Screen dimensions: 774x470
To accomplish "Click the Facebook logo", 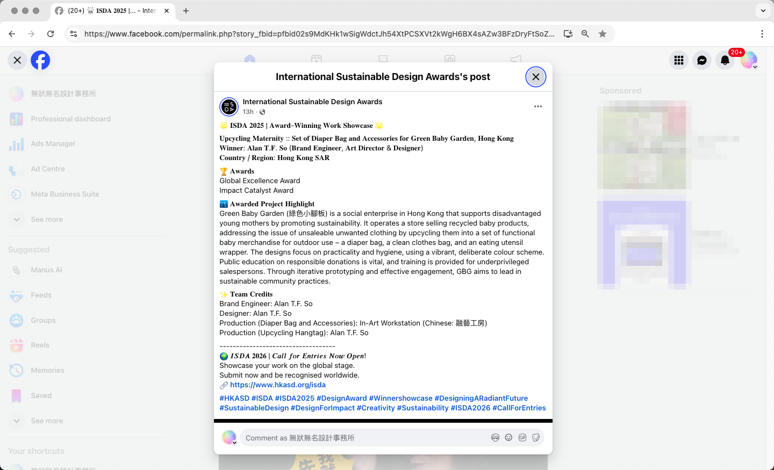I will 40,60.
